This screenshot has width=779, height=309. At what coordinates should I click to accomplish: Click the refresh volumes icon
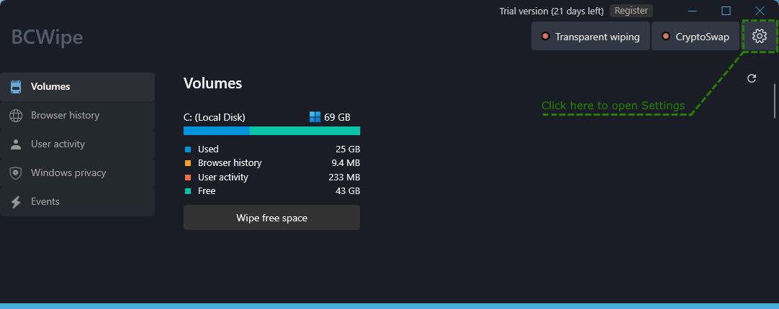point(752,78)
